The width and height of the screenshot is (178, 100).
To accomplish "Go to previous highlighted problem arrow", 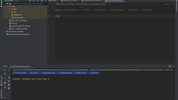I will pyautogui.click(x=170, y=4).
